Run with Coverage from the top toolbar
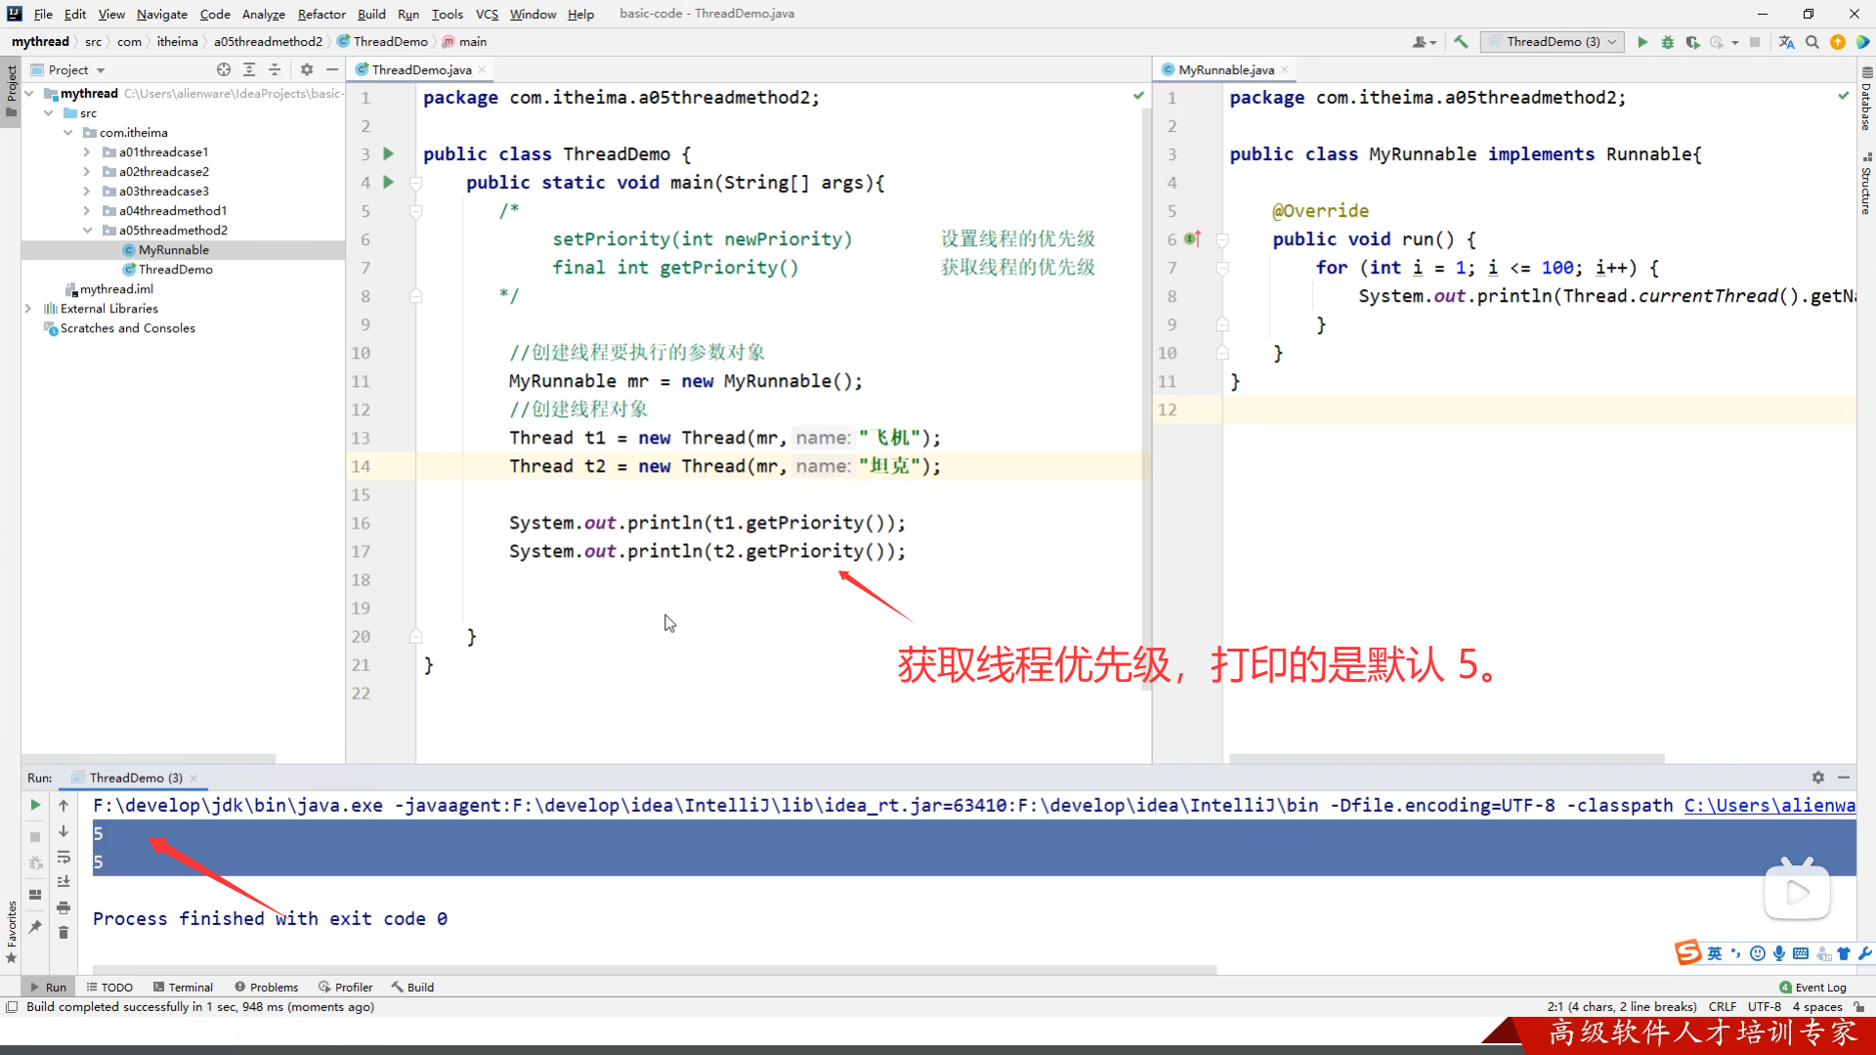 click(1693, 42)
